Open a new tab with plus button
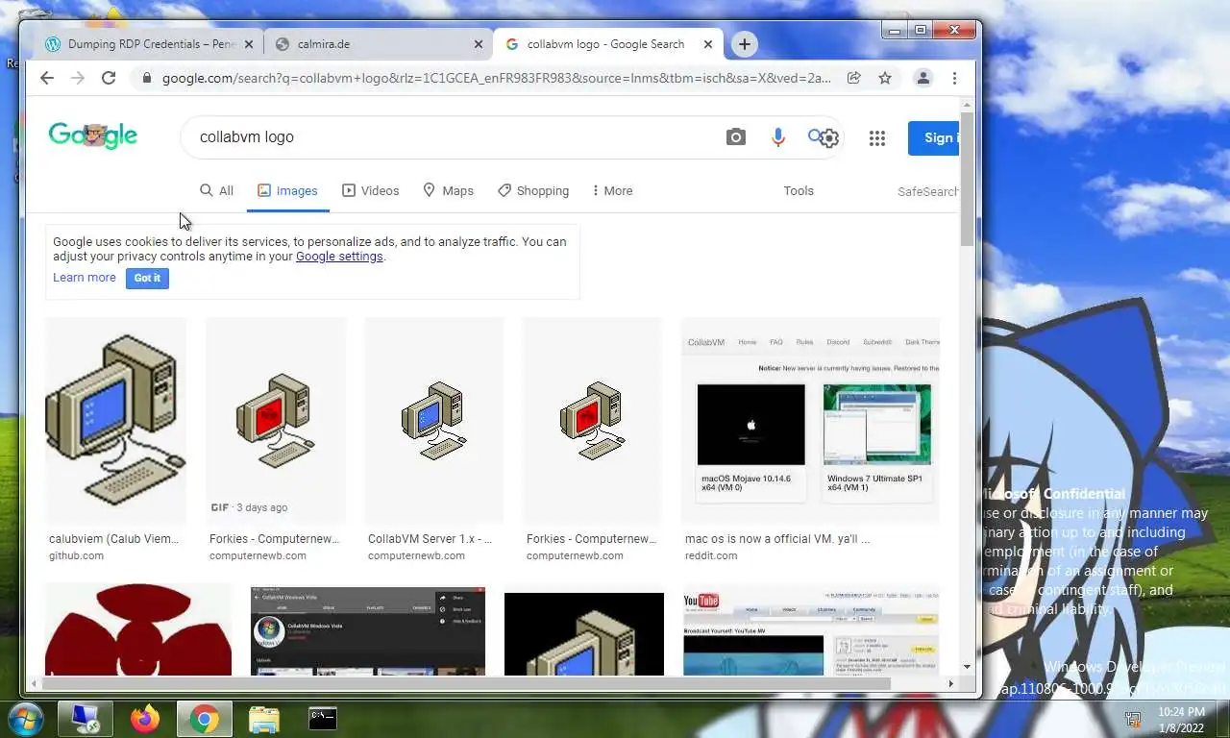 click(745, 44)
